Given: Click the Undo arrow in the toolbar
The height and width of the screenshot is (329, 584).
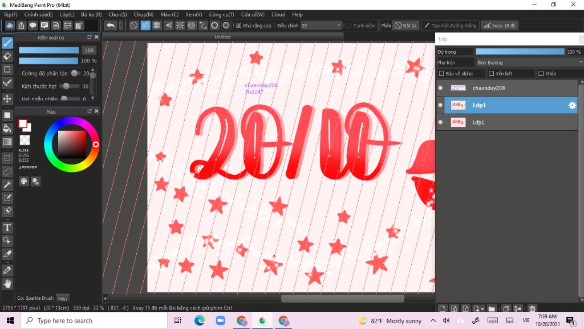Looking at the screenshot, I should tap(110, 25).
